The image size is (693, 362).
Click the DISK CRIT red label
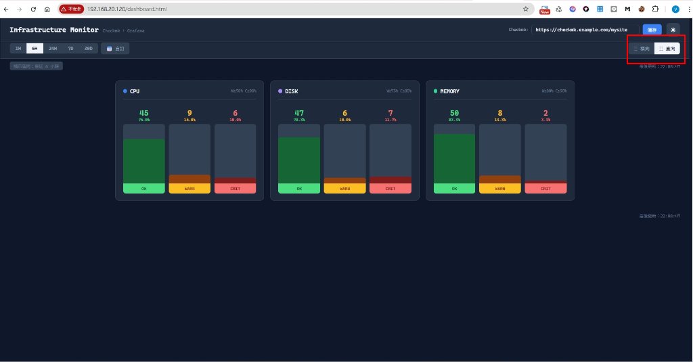[x=390, y=188]
